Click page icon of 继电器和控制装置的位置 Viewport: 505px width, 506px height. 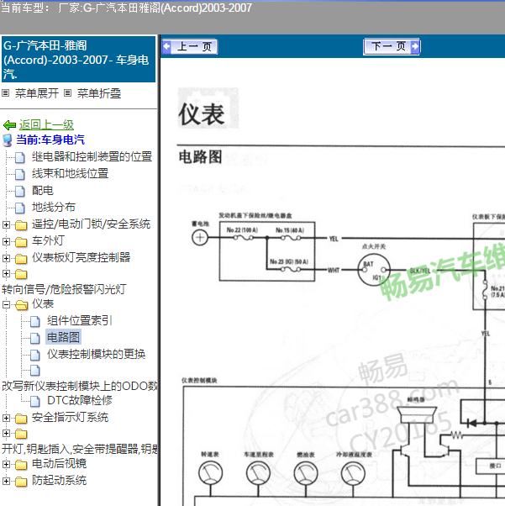pos(20,157)
